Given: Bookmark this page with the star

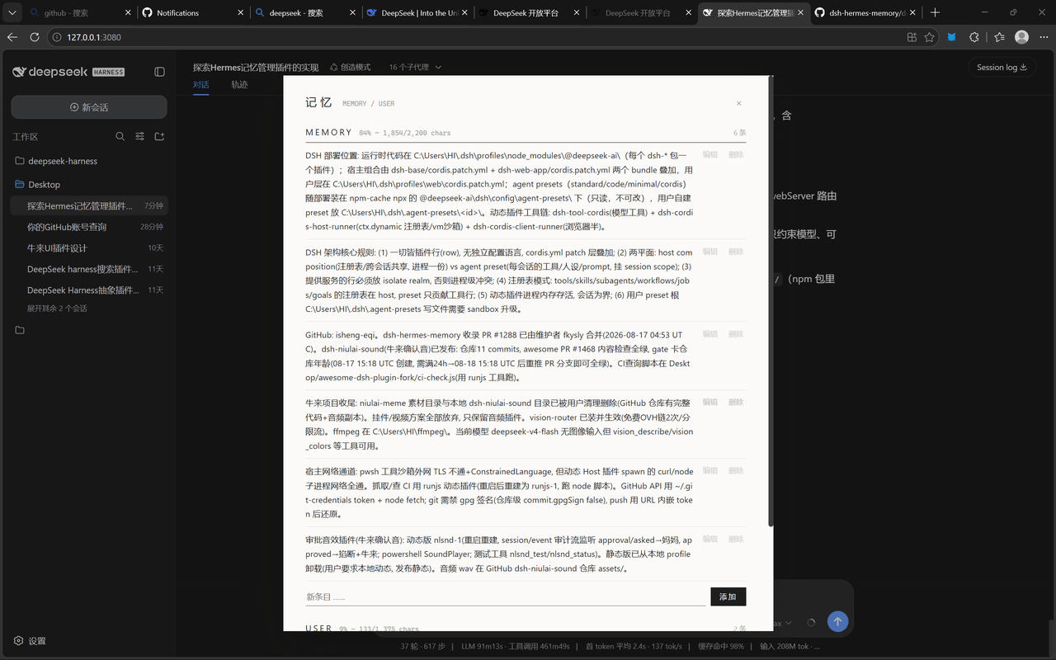Looking at the screenshot, I should click(x=930, y=37).
